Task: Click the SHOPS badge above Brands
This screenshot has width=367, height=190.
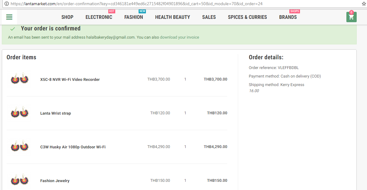Action: pyautogui.click(x=295, y=11)
